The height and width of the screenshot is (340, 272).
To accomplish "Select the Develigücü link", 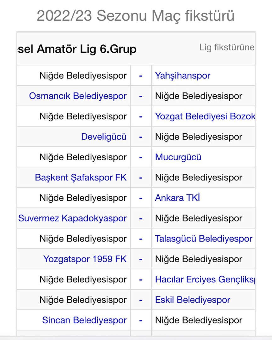I will pos(104,137).
